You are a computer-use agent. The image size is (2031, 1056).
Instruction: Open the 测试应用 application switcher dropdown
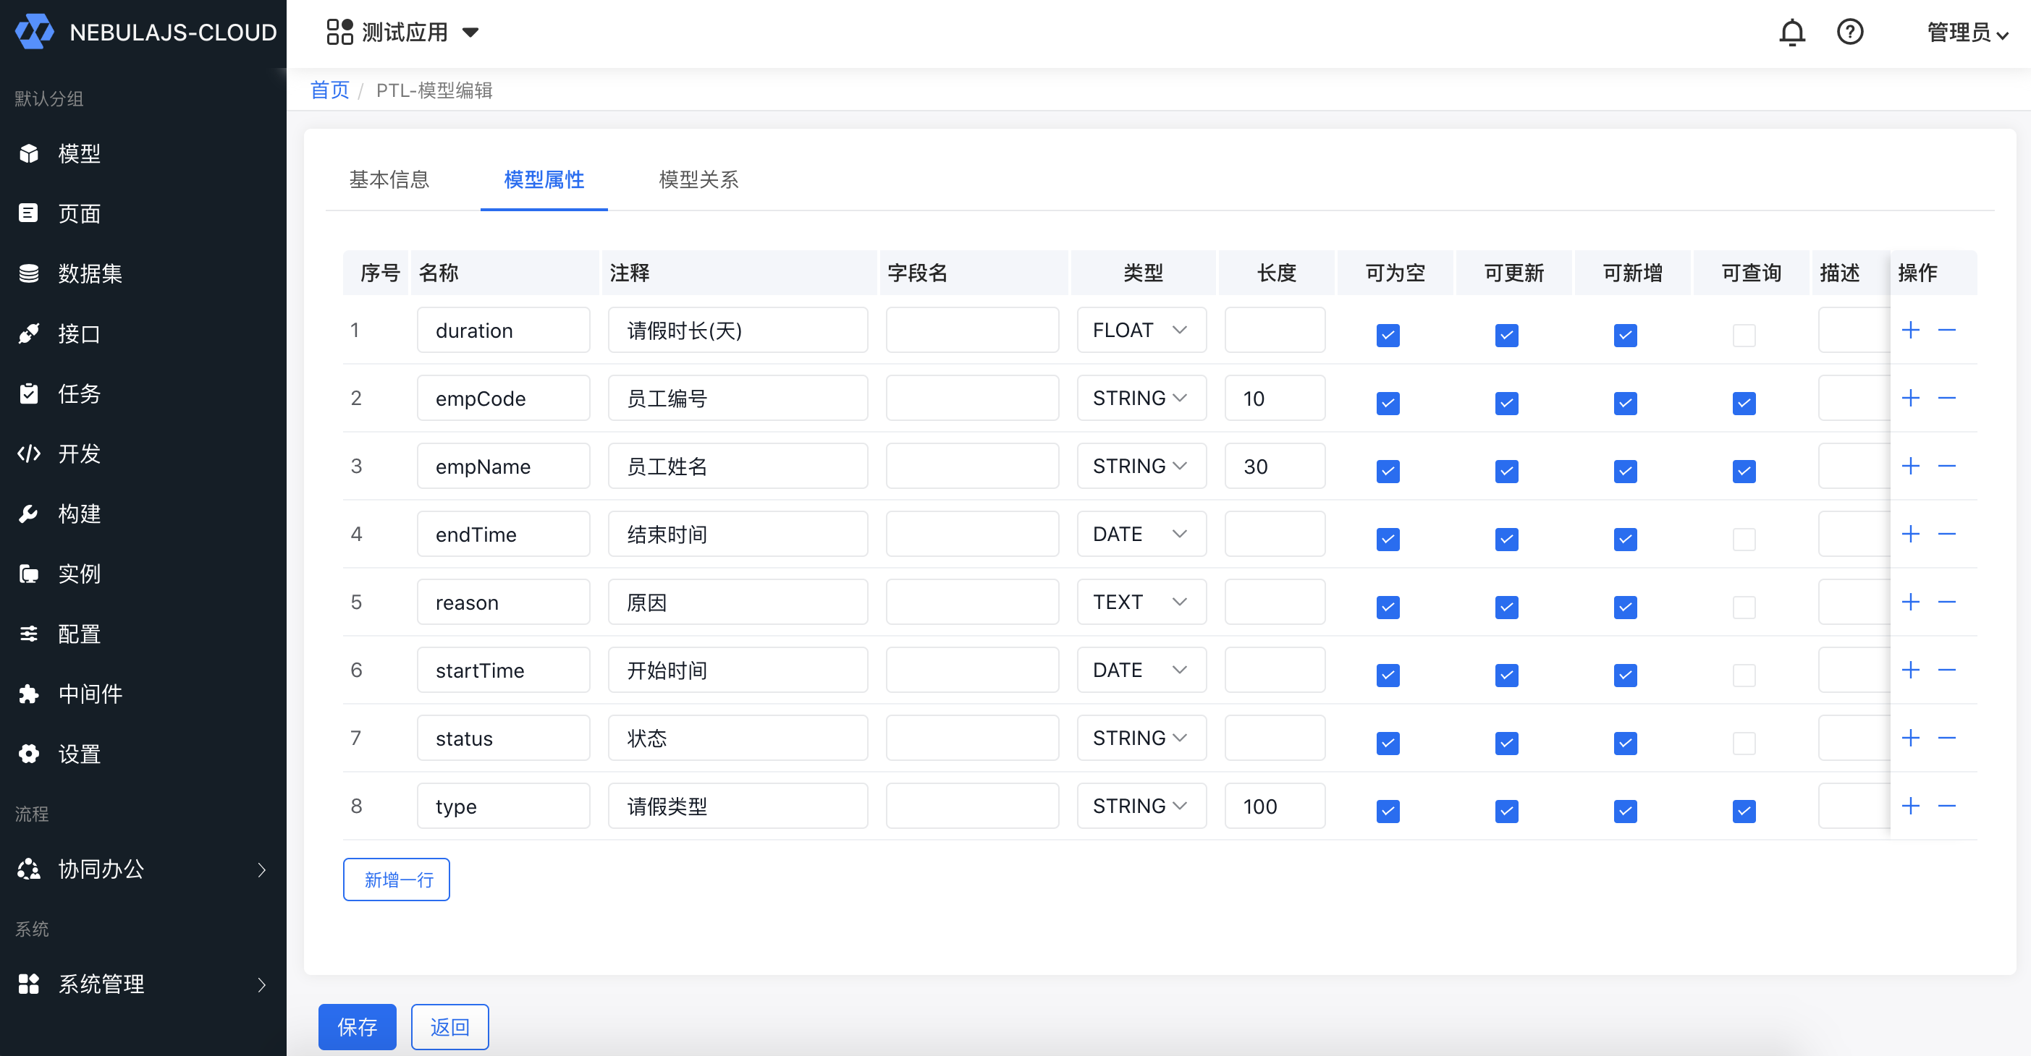(403, 33)
